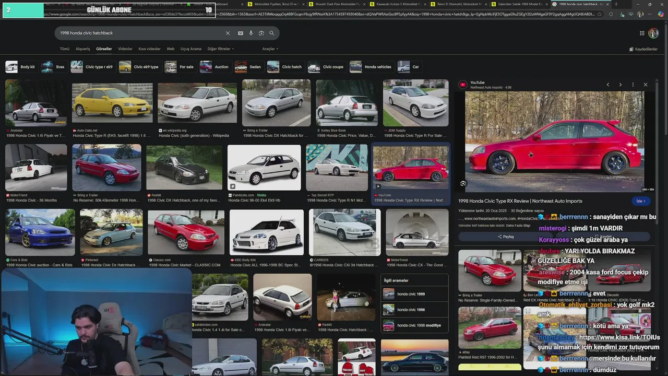
Task: Open Reddit Civic DX Hatchback thumbnail
Action: click(x=184, y=168)
